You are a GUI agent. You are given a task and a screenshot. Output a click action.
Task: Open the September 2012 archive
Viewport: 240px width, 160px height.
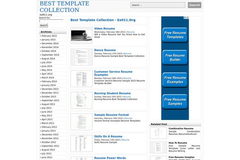pyautogui.click(x=50, y=146)
